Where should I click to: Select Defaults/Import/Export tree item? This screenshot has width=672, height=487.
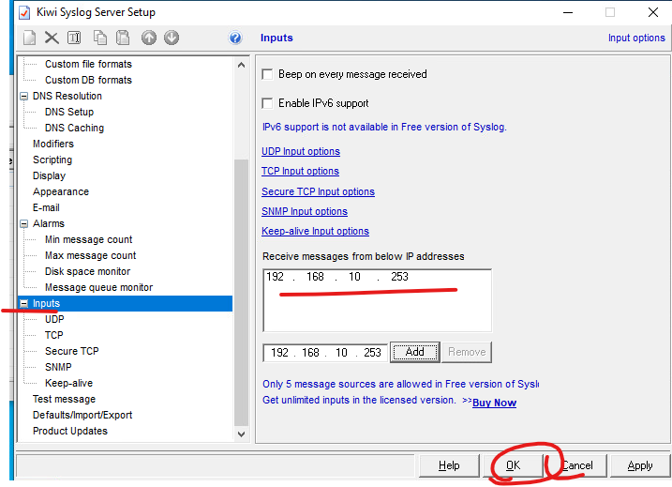pos(82,415)
